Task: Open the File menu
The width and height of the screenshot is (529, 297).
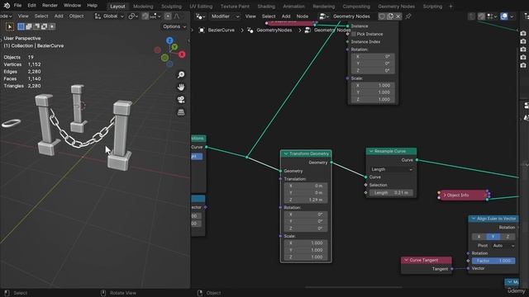Action: tap(17, 6)
